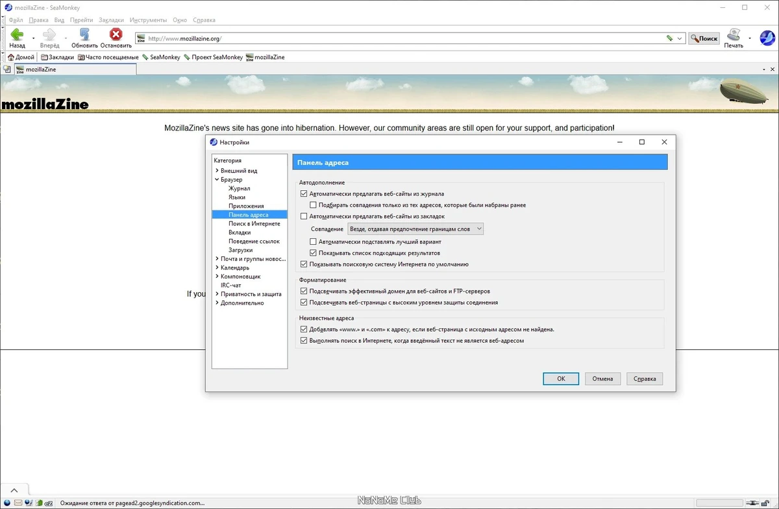Screen dimensions: 779x509
Task: Enable suggesting websites from bookmarks checkbox
Action: [x=304, y=216]
